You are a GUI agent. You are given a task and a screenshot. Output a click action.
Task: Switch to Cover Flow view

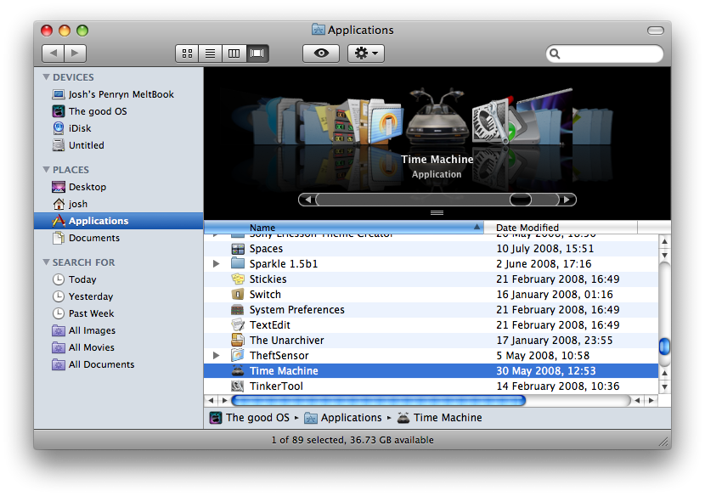257,54
